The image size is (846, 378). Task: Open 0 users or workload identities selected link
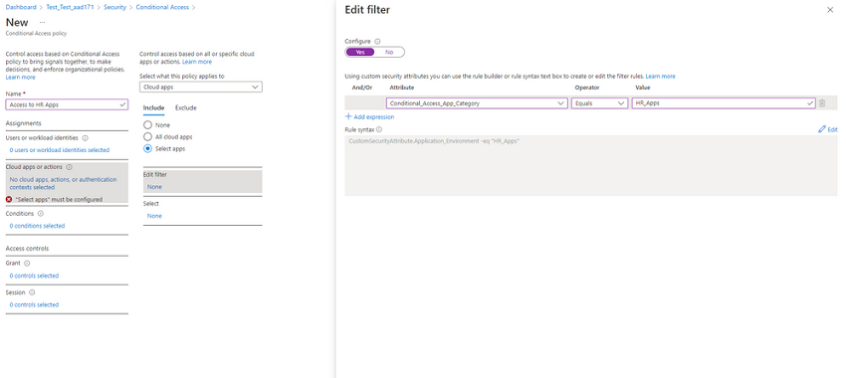(x=60, y=150)
